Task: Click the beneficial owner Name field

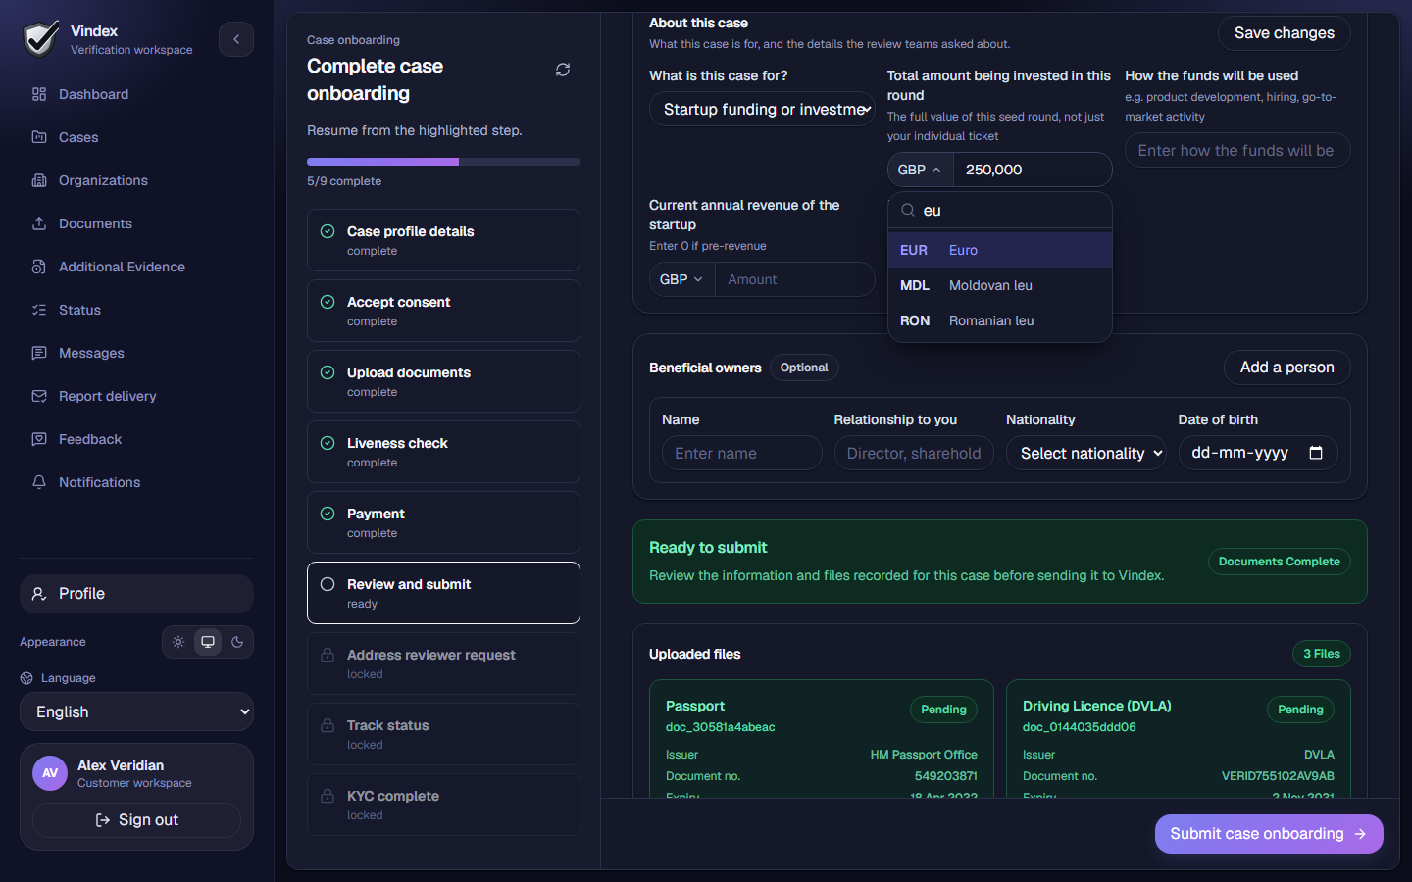Action: (742, 453)
